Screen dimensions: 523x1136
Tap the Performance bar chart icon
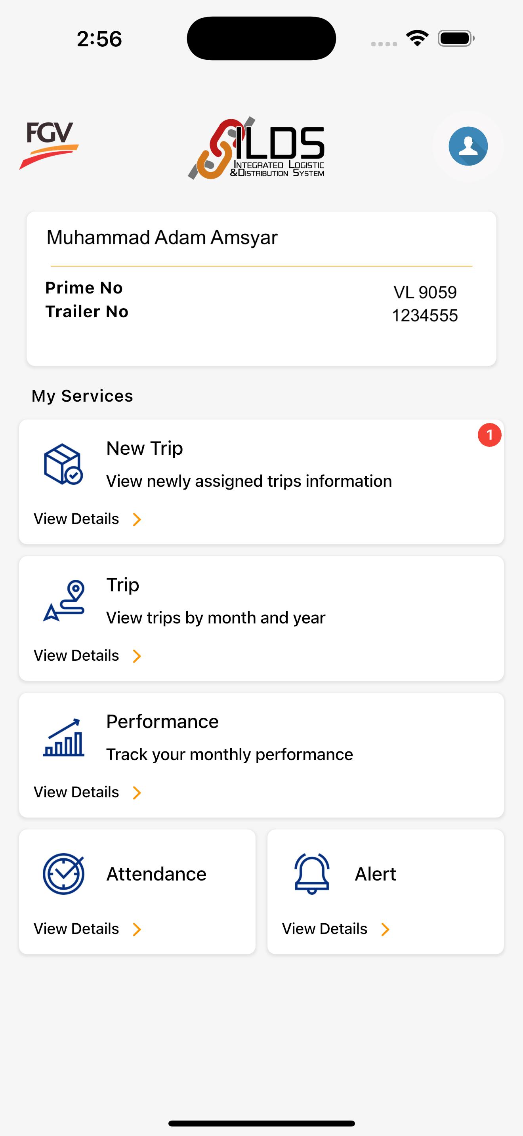coord(63,738)
